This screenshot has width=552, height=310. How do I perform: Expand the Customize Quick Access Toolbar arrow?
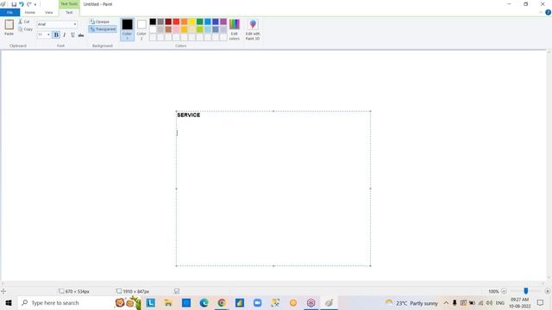pos(35,4)
